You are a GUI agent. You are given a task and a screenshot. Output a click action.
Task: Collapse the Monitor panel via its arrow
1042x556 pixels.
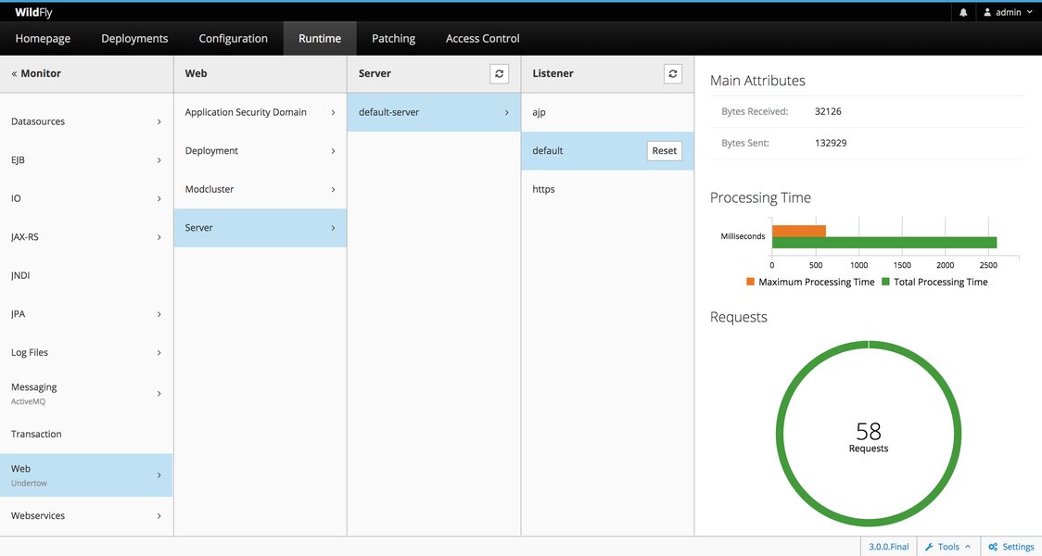click(x=12, y=72)
